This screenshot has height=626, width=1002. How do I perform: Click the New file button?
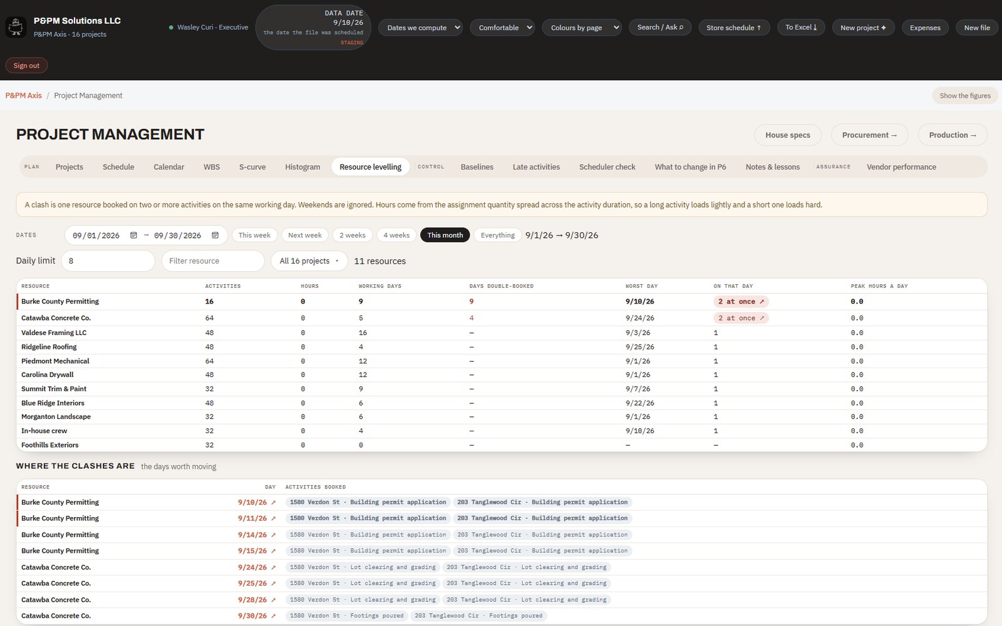coord(977,28)
